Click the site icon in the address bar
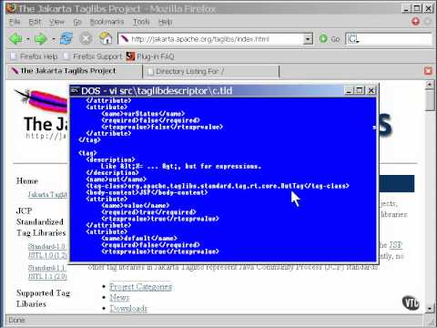Viewport: 437px width, 328px height. pos(125,39)
